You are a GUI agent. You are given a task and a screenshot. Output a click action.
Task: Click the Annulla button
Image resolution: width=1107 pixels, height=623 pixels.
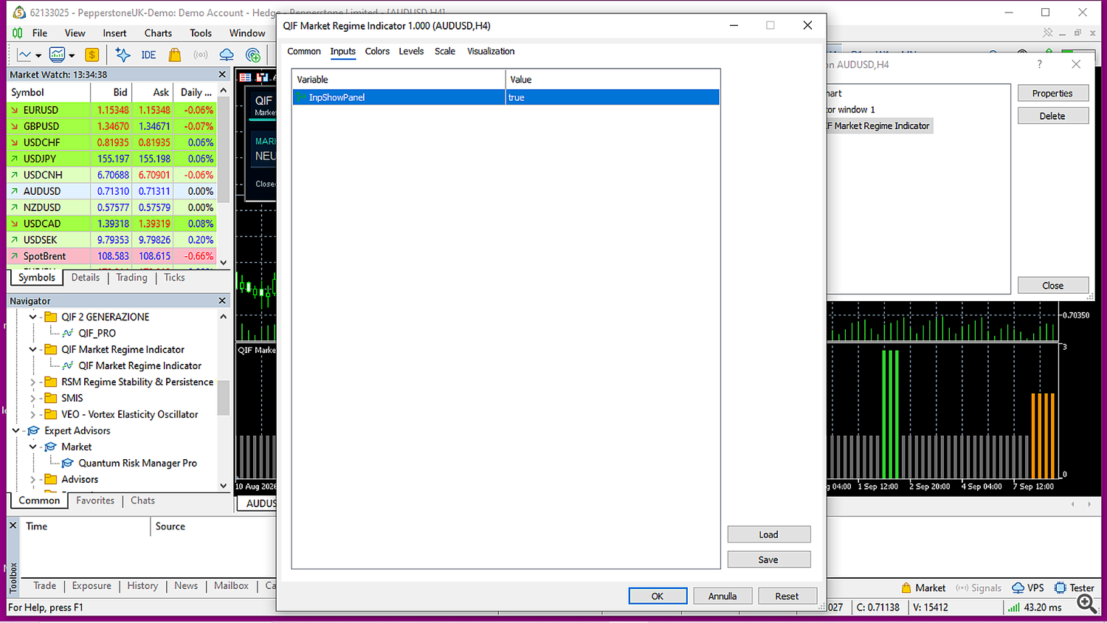pos(723,596)
